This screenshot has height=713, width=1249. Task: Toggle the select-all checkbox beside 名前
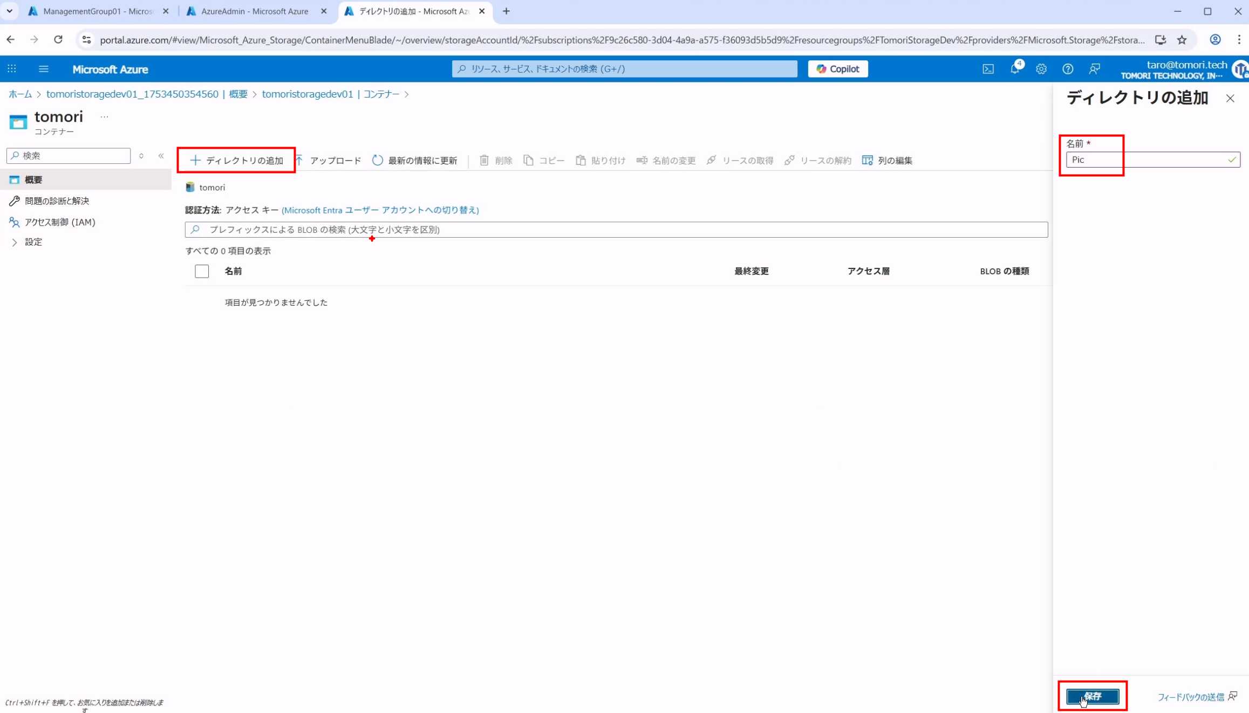[x=202, y=271]
